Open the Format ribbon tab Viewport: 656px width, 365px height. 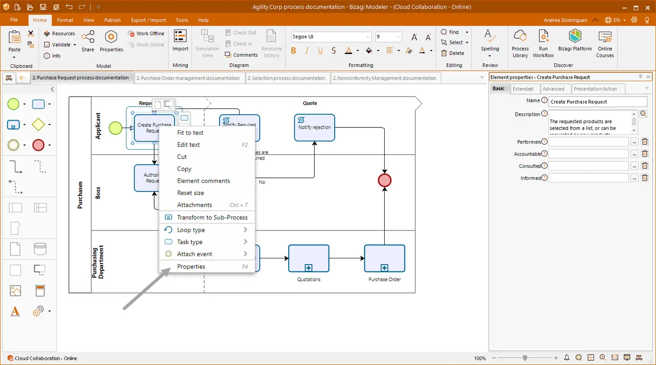(x=65, y=20)
